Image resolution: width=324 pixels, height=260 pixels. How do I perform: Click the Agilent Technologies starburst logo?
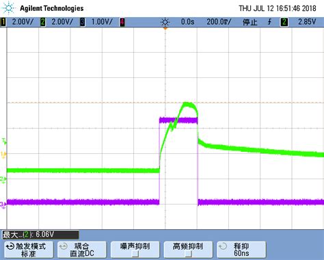click(9, 8)
